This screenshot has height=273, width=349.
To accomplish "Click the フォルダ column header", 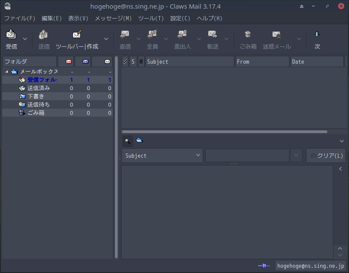I will tap(30, 62).
